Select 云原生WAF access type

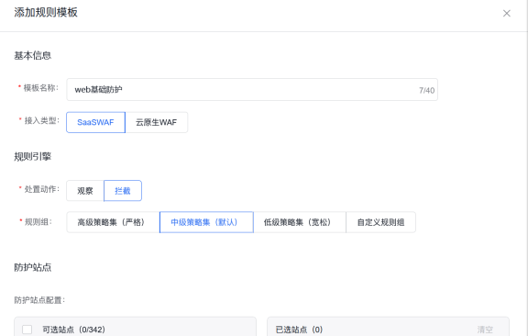156,122
